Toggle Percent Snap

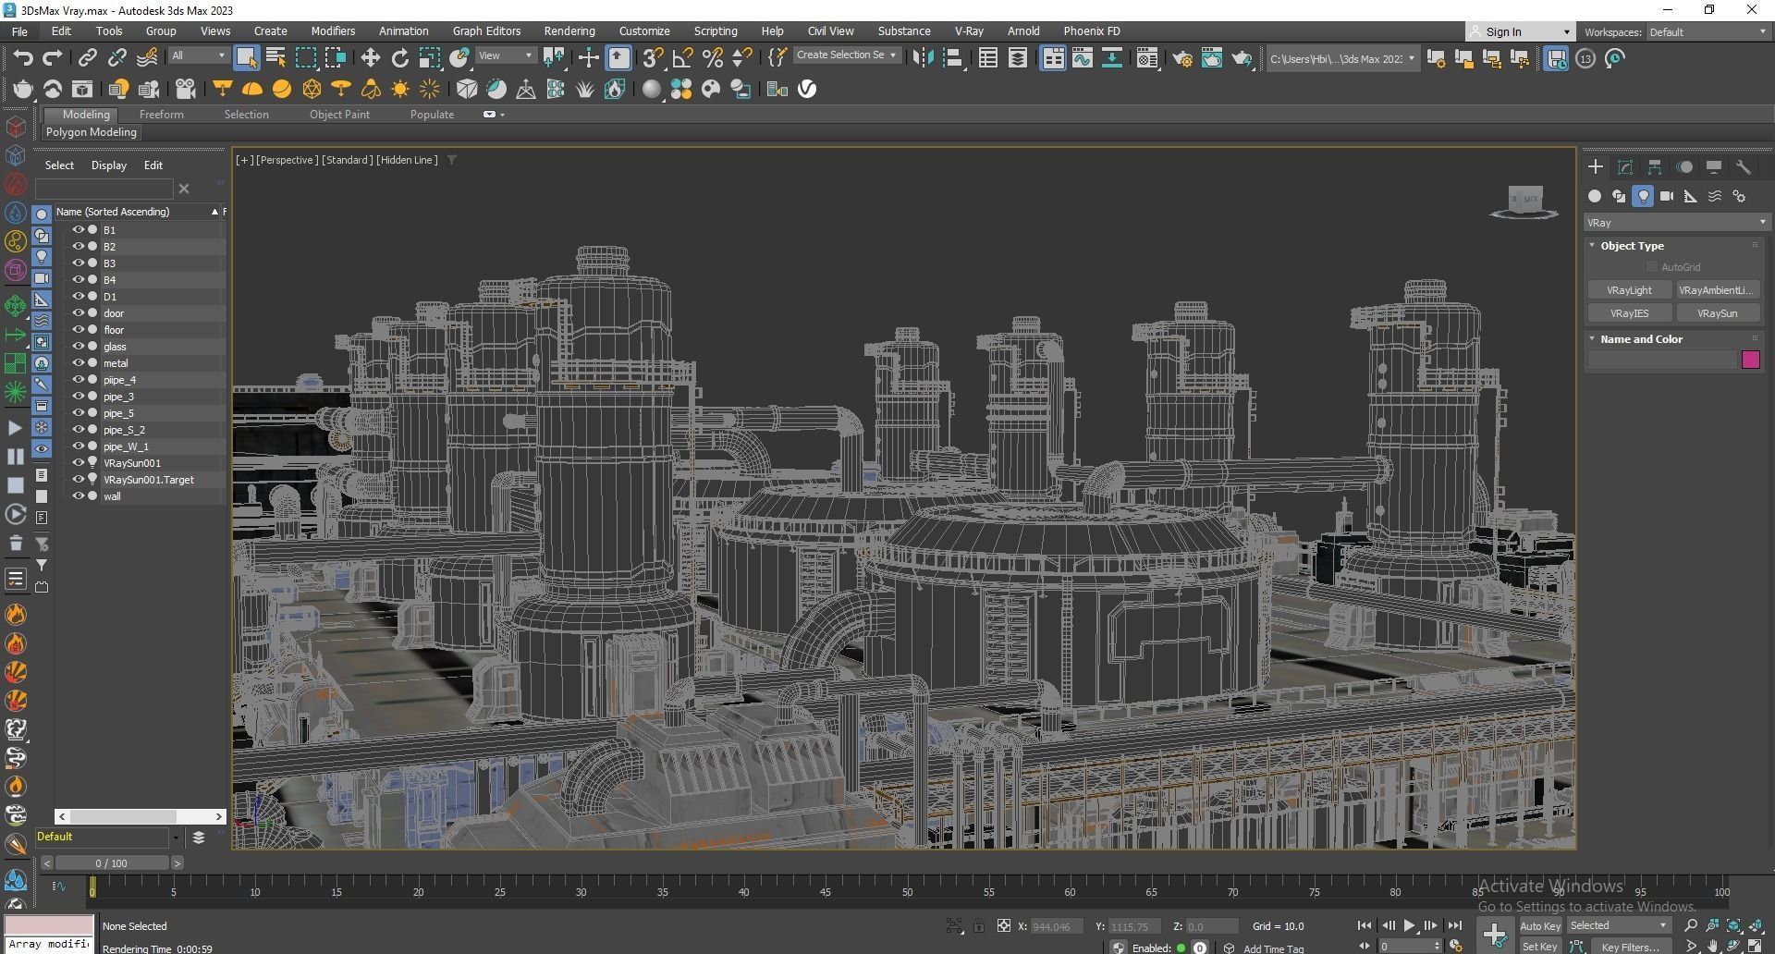(712, 58)
